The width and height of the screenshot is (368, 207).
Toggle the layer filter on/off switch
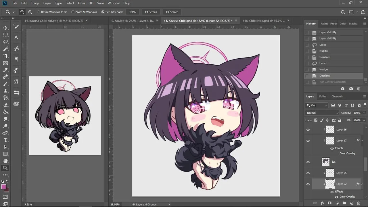click(365, 105)
